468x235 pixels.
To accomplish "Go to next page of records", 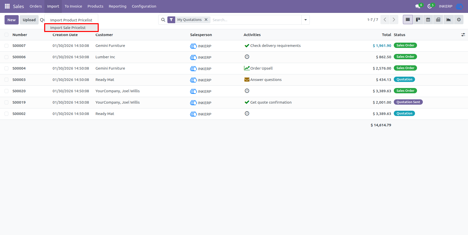I will [x=394, y=20].
